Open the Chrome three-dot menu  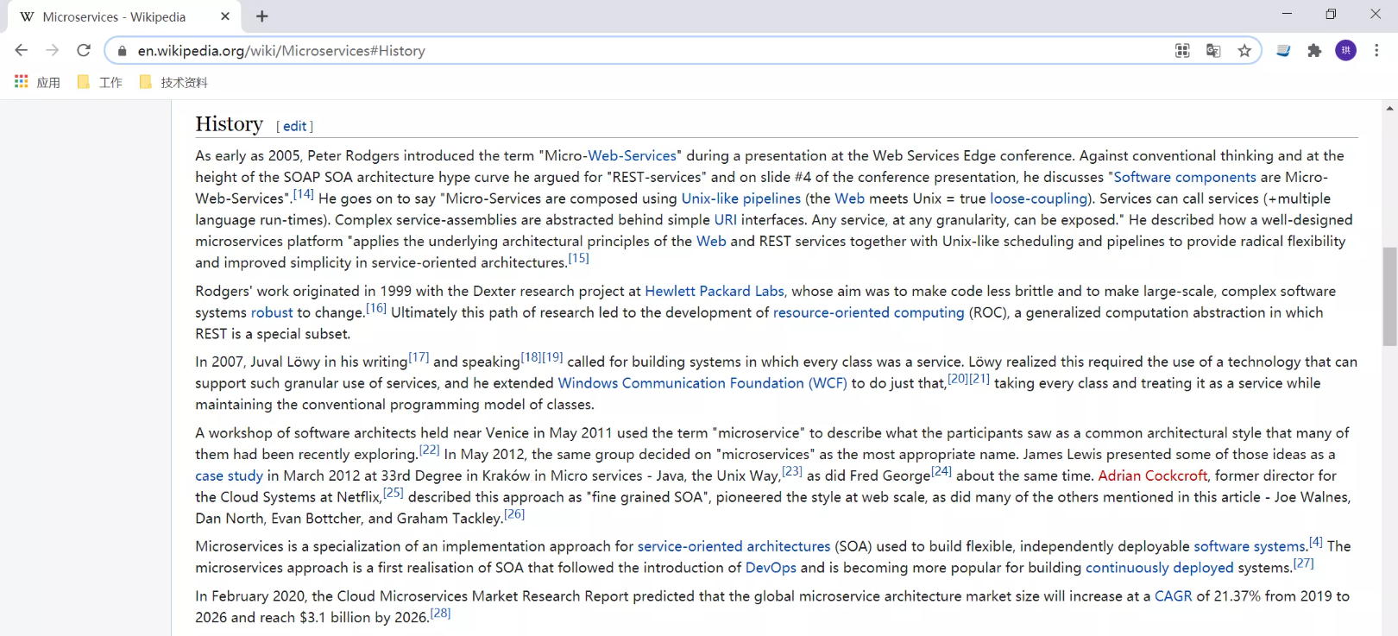pos(1376,51)
